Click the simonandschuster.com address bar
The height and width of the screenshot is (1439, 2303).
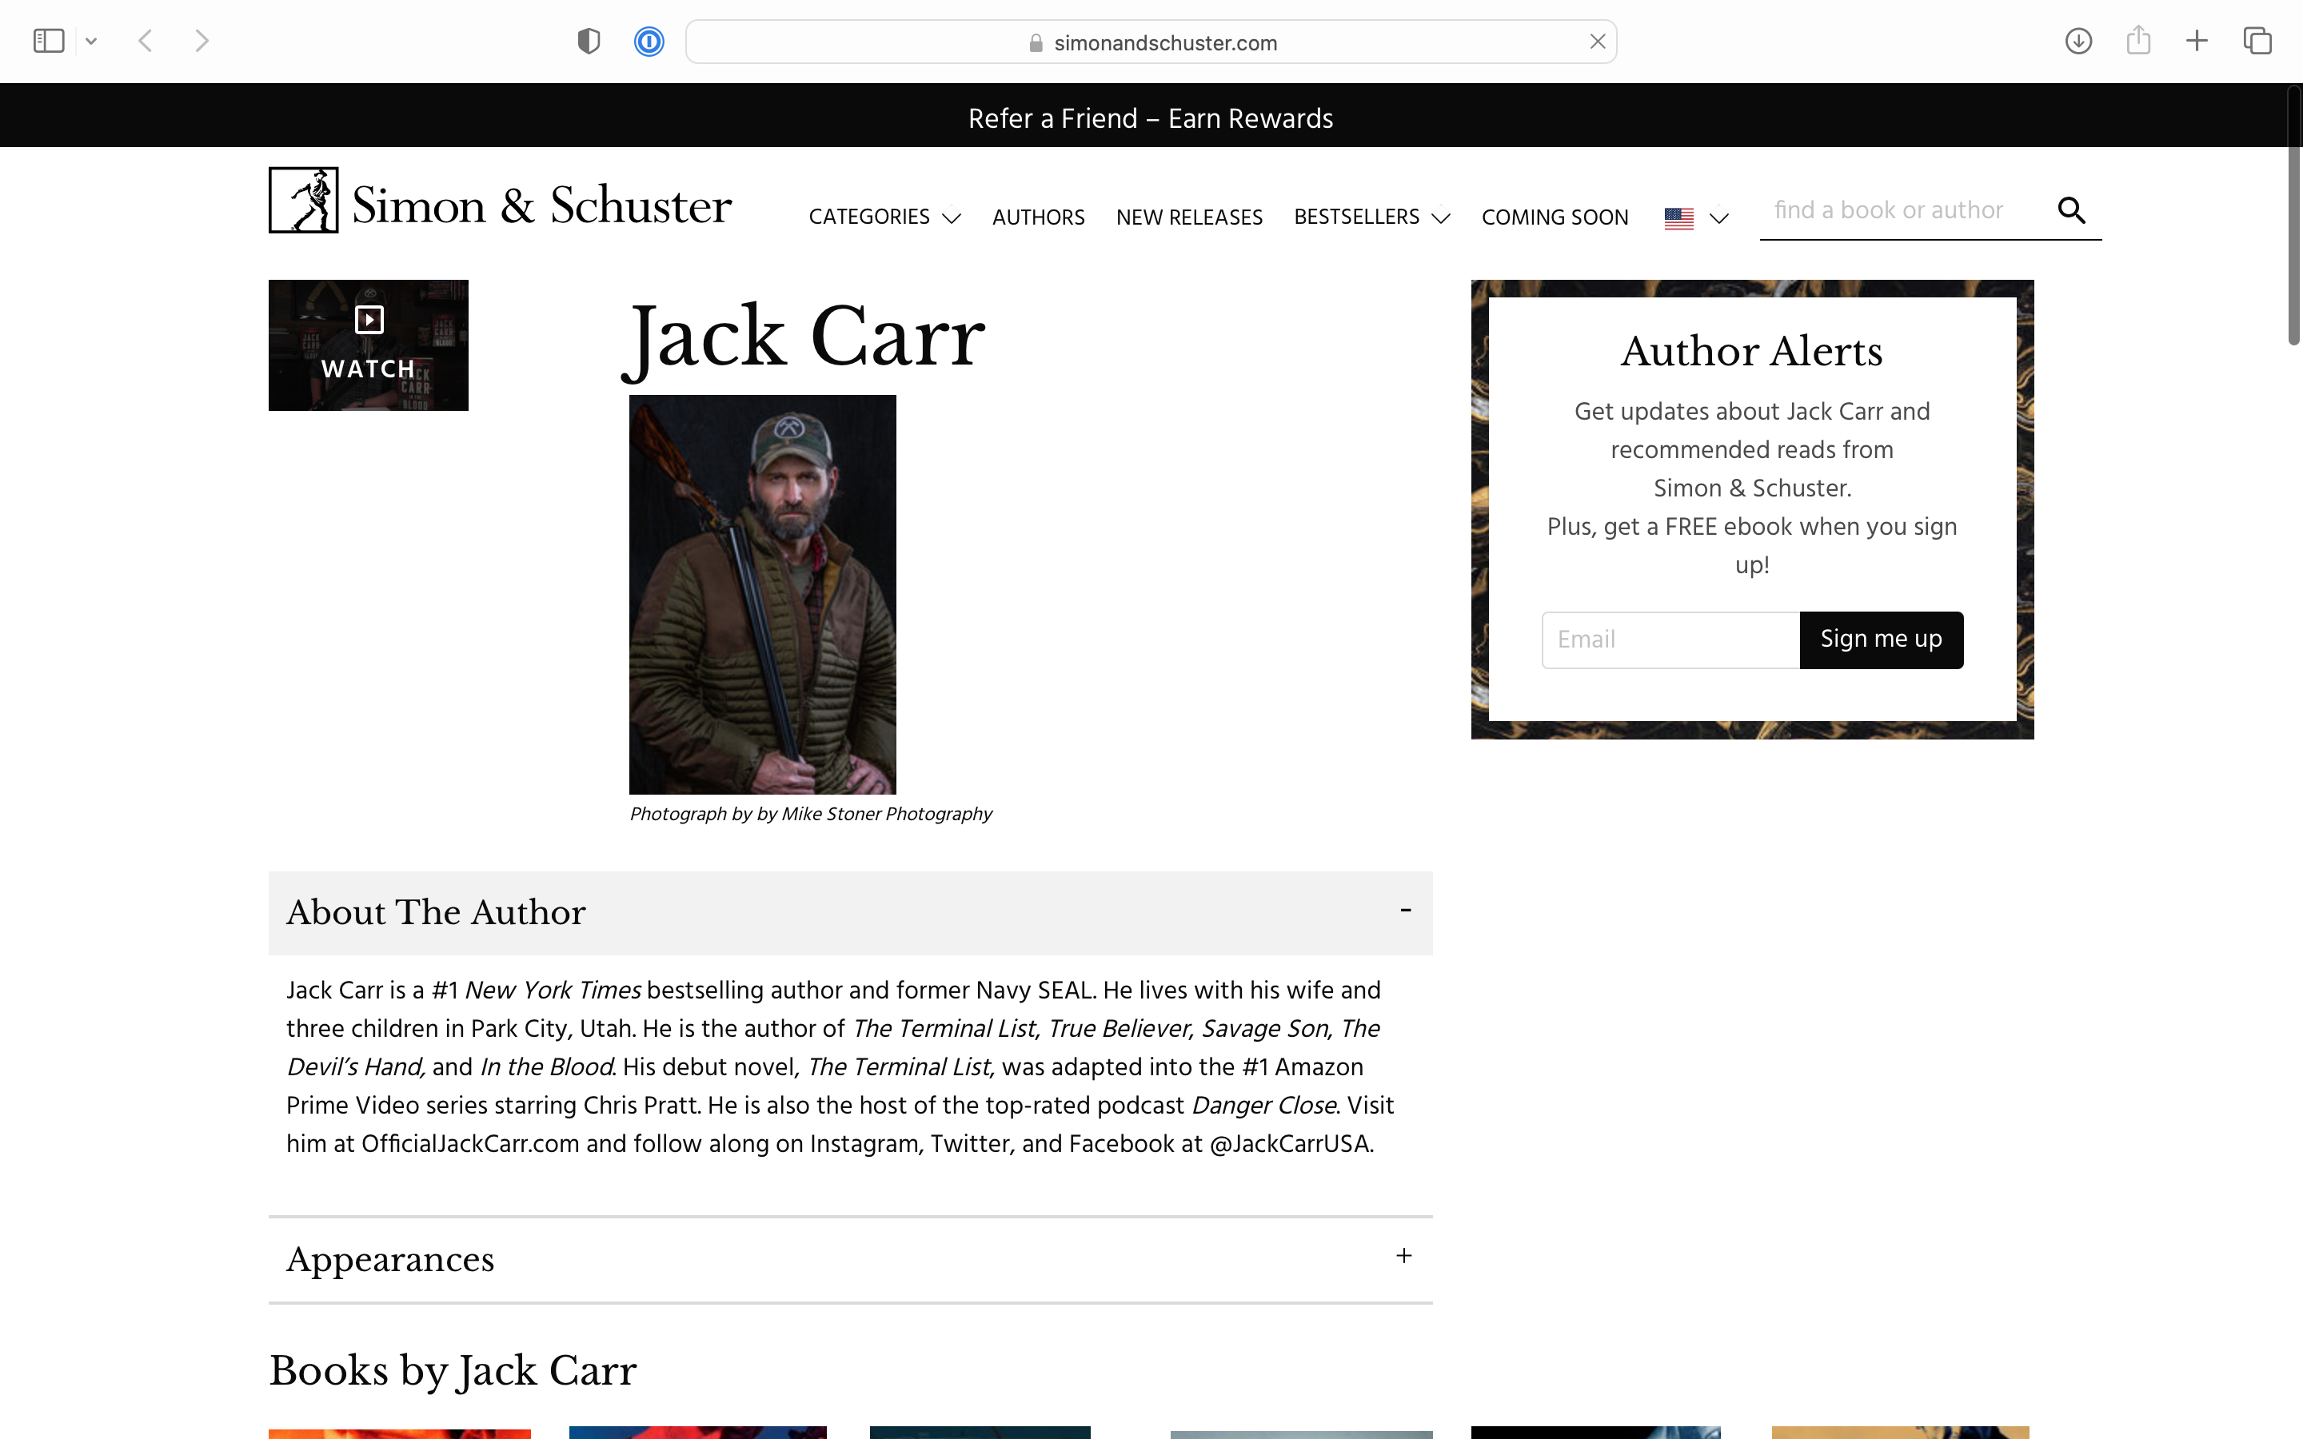click(1151, 42)
